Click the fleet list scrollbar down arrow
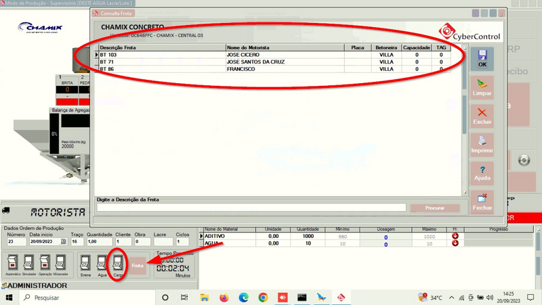The image size is (542, 305). 464,193
